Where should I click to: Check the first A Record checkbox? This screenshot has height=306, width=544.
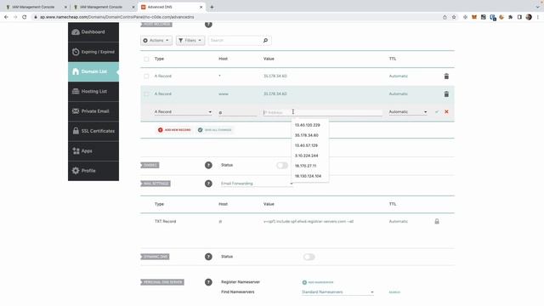click(x=146, y=76)
